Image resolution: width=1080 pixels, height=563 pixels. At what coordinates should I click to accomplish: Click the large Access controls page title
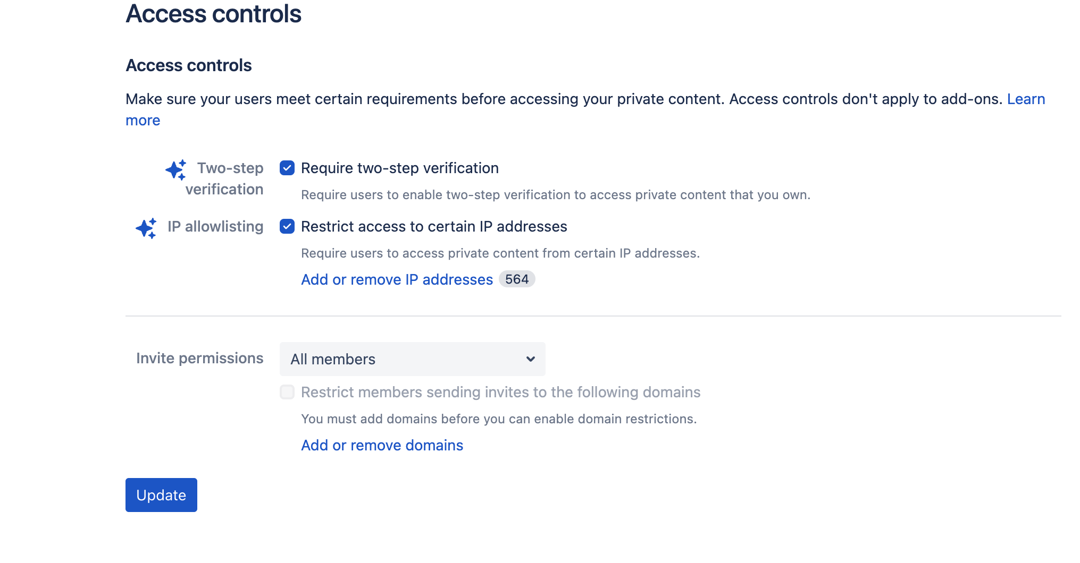click(213, 14)
